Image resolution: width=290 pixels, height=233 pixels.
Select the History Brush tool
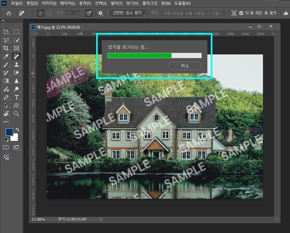pyautogui.click(x=6, y=73)
